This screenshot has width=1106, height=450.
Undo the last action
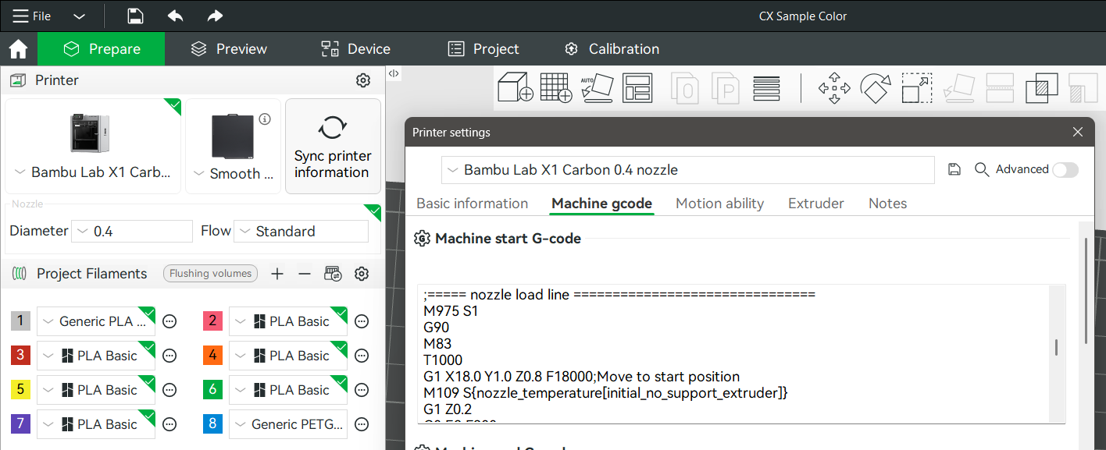(175, 16)
